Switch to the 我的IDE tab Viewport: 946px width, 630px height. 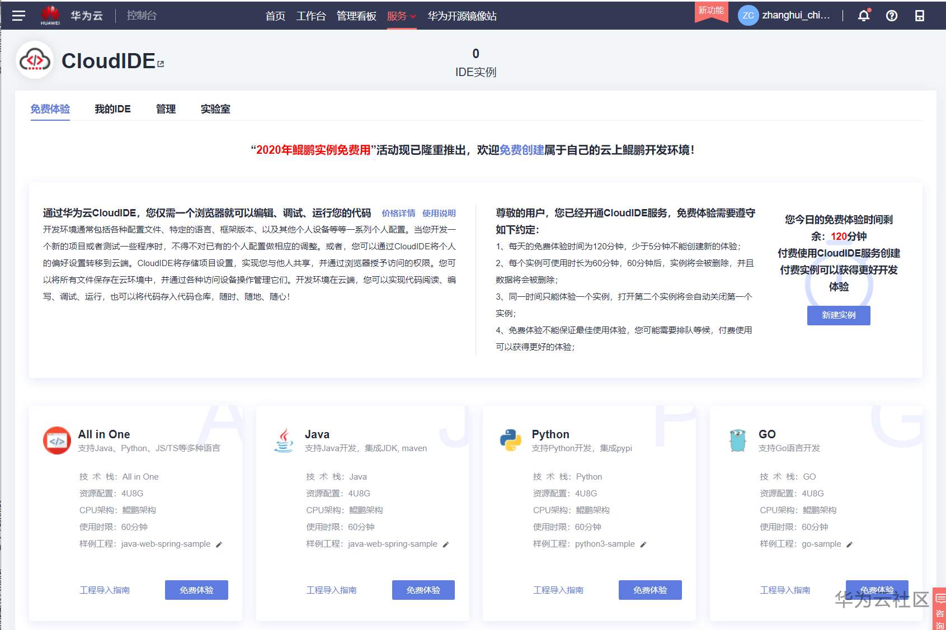click(112, 109)
